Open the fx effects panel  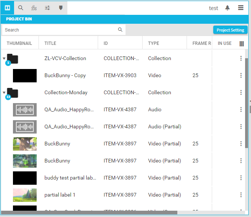[x=34, y=8]
